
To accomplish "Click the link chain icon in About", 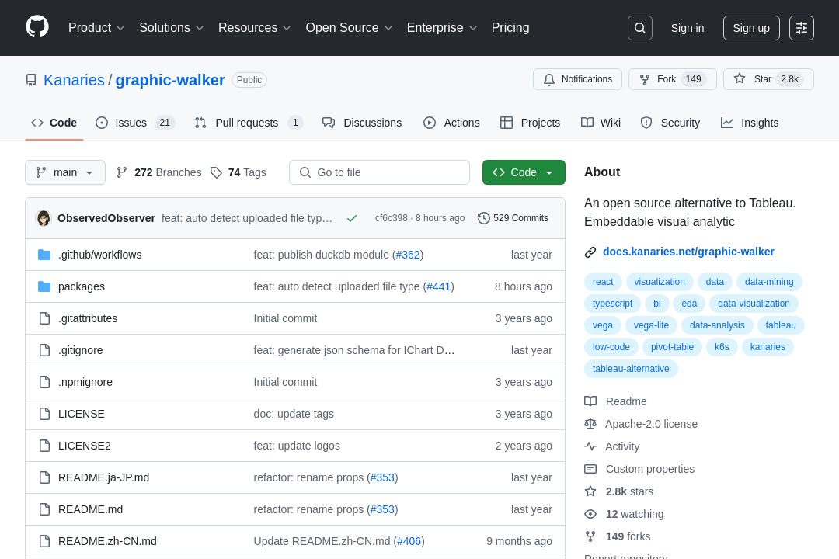I will (x=590, y=252).
